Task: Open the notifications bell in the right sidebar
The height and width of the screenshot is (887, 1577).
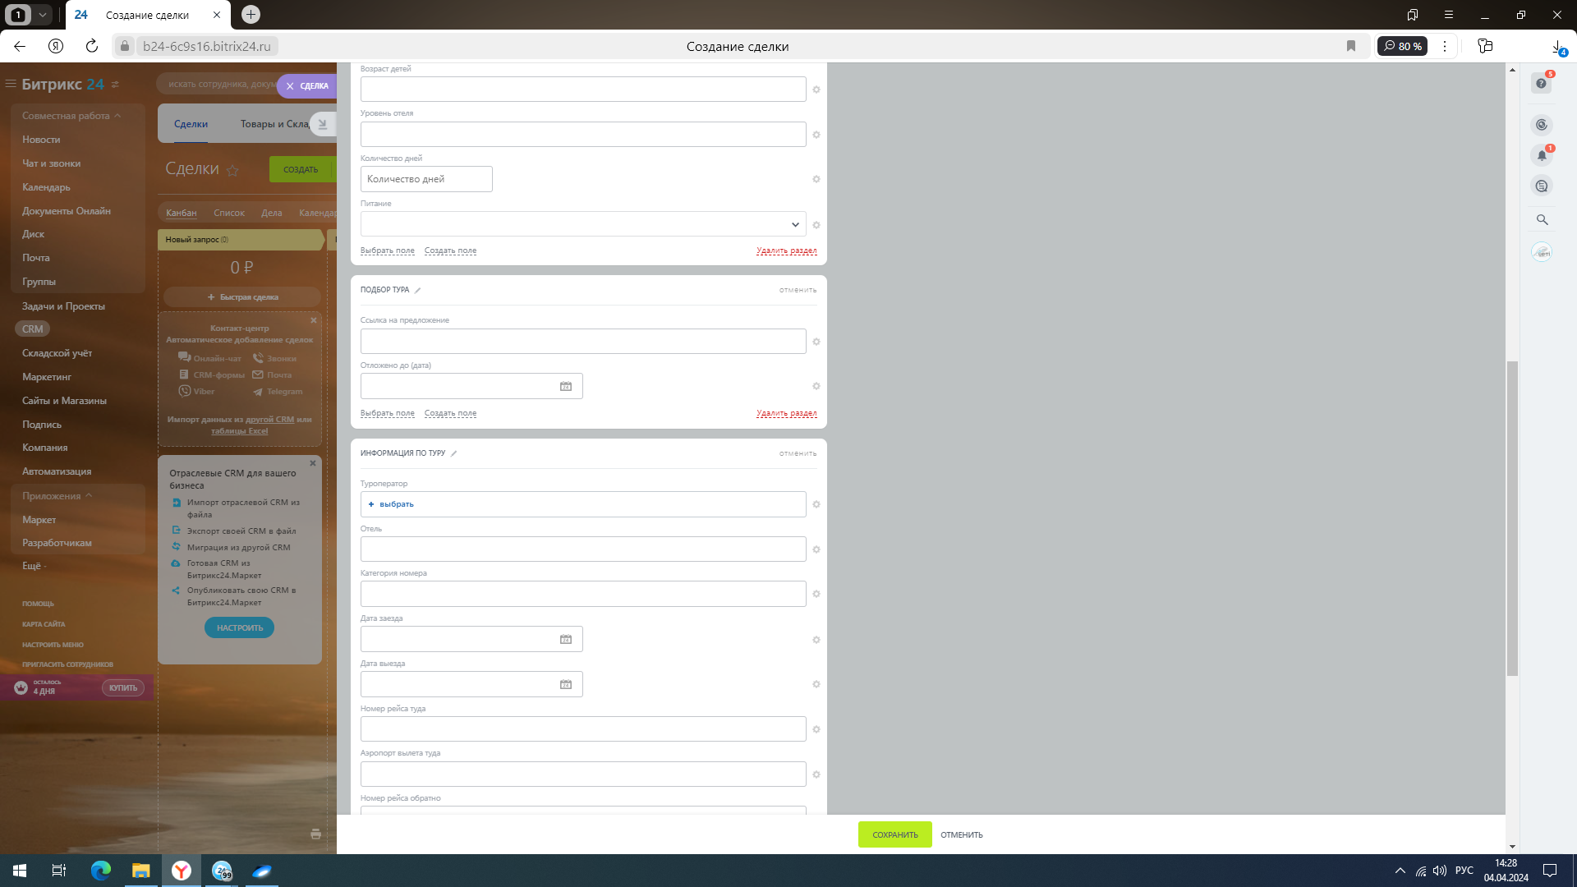Action: 1542,155
